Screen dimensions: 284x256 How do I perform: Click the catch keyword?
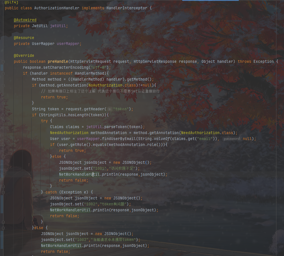pos(51,192)
